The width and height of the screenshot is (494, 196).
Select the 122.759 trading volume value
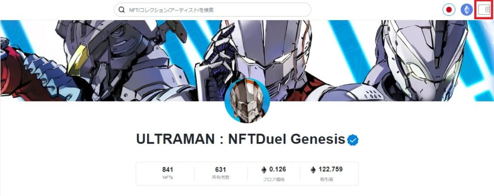[x=330, y=169]
